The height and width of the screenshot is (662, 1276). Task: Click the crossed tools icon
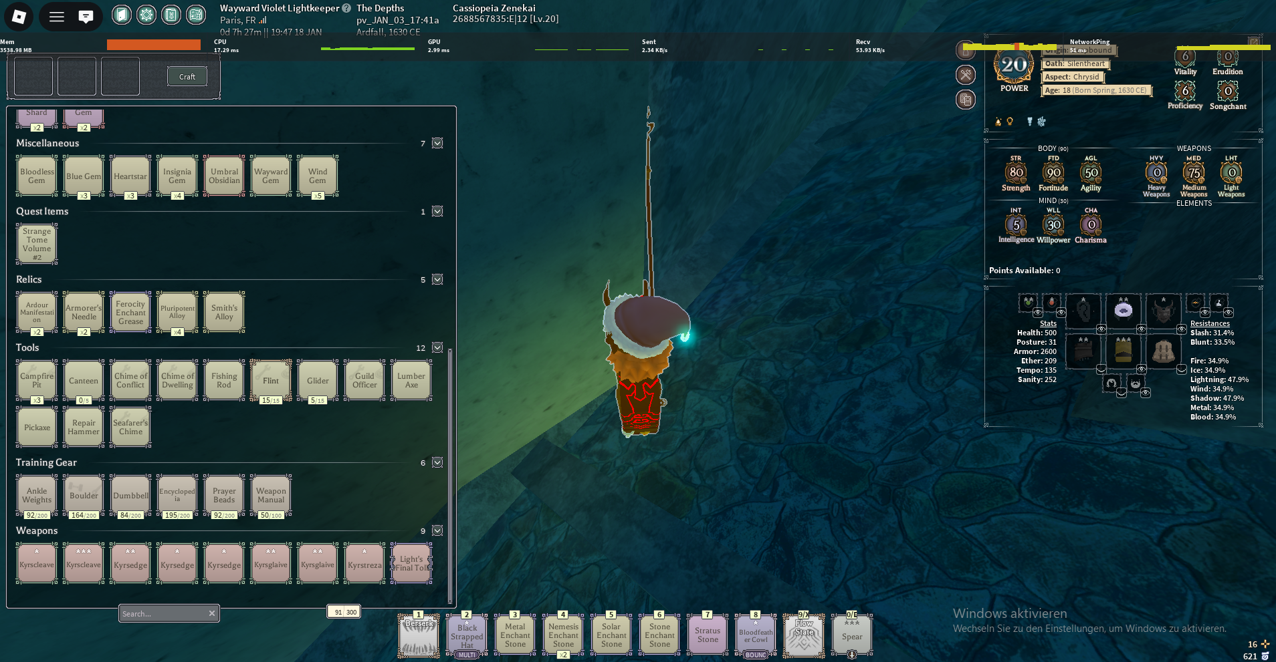coord(966,75)
